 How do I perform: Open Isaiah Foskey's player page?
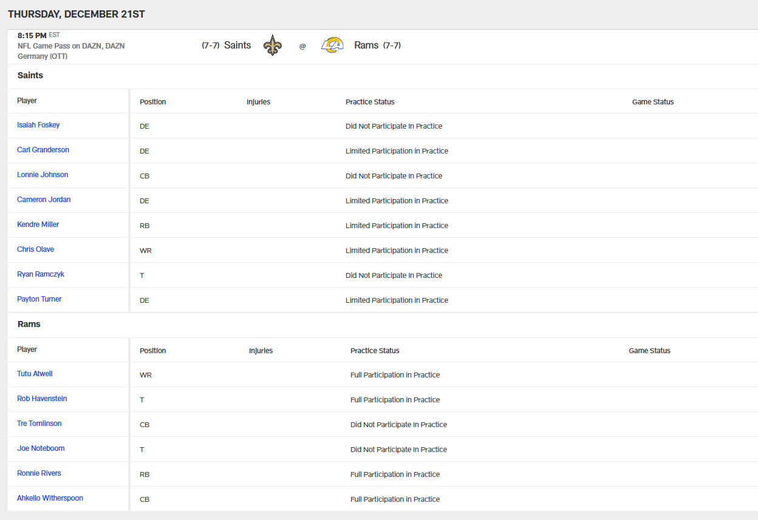[x=38, y=125]
